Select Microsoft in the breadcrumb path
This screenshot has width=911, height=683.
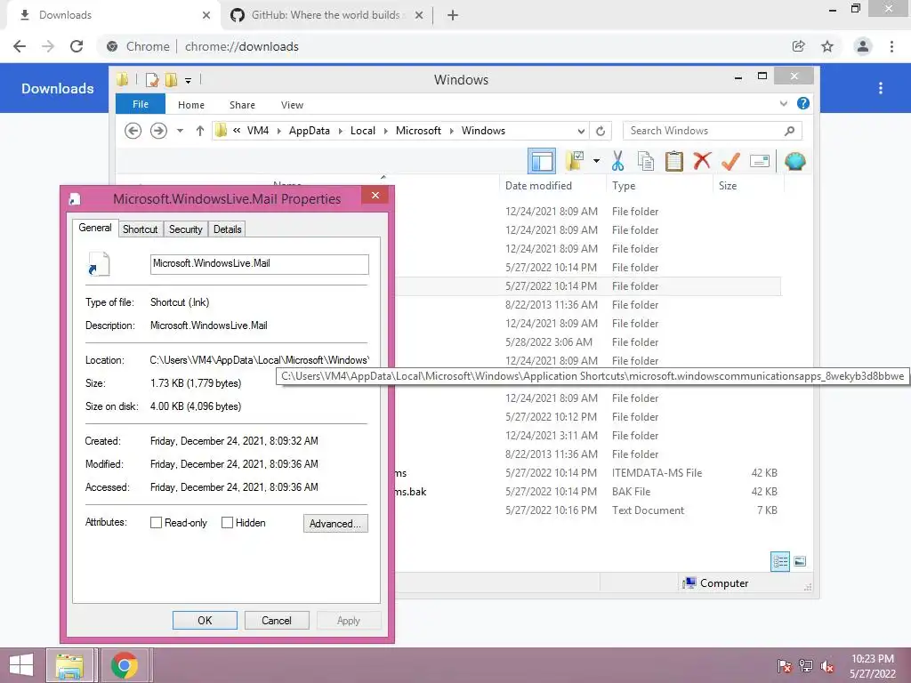(x=418, y=131)
